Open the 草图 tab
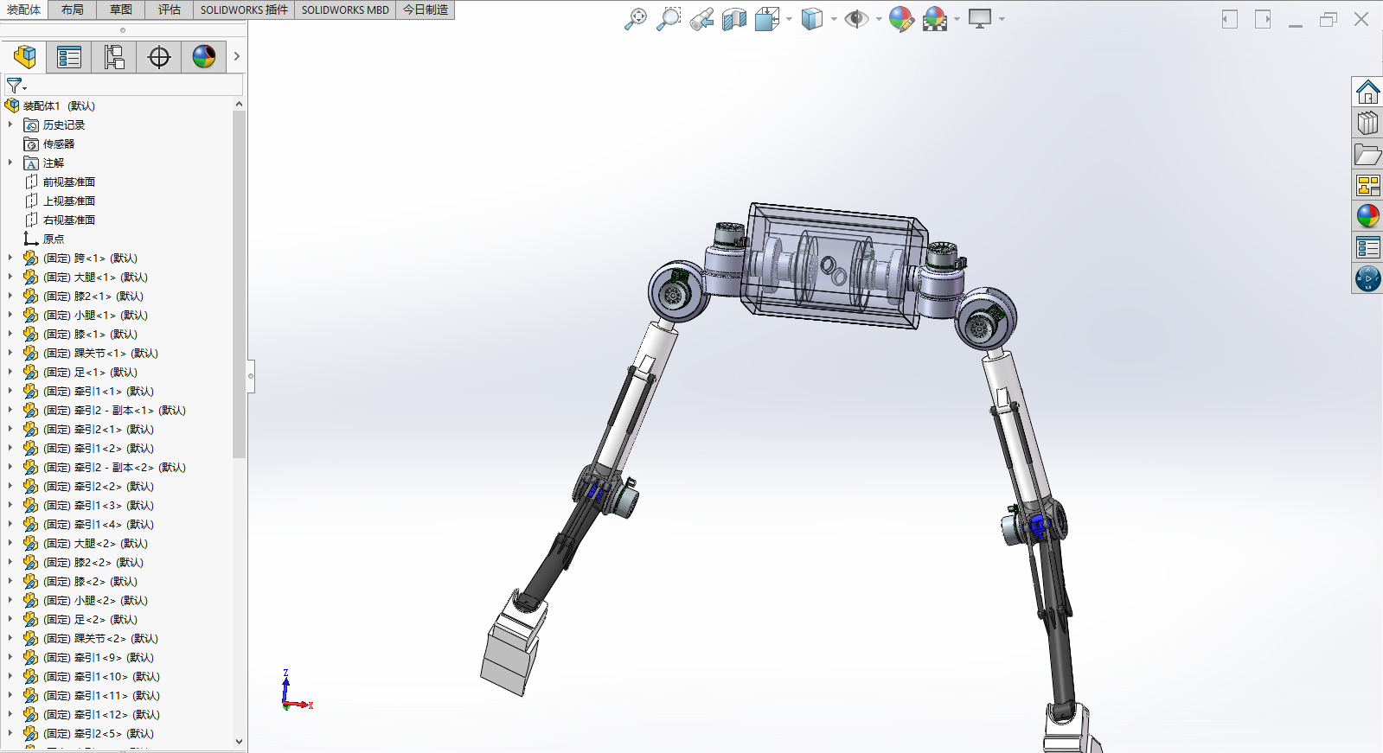This screenshot has width=1383, height=753. pyautogui.click(x=121, y=10)
